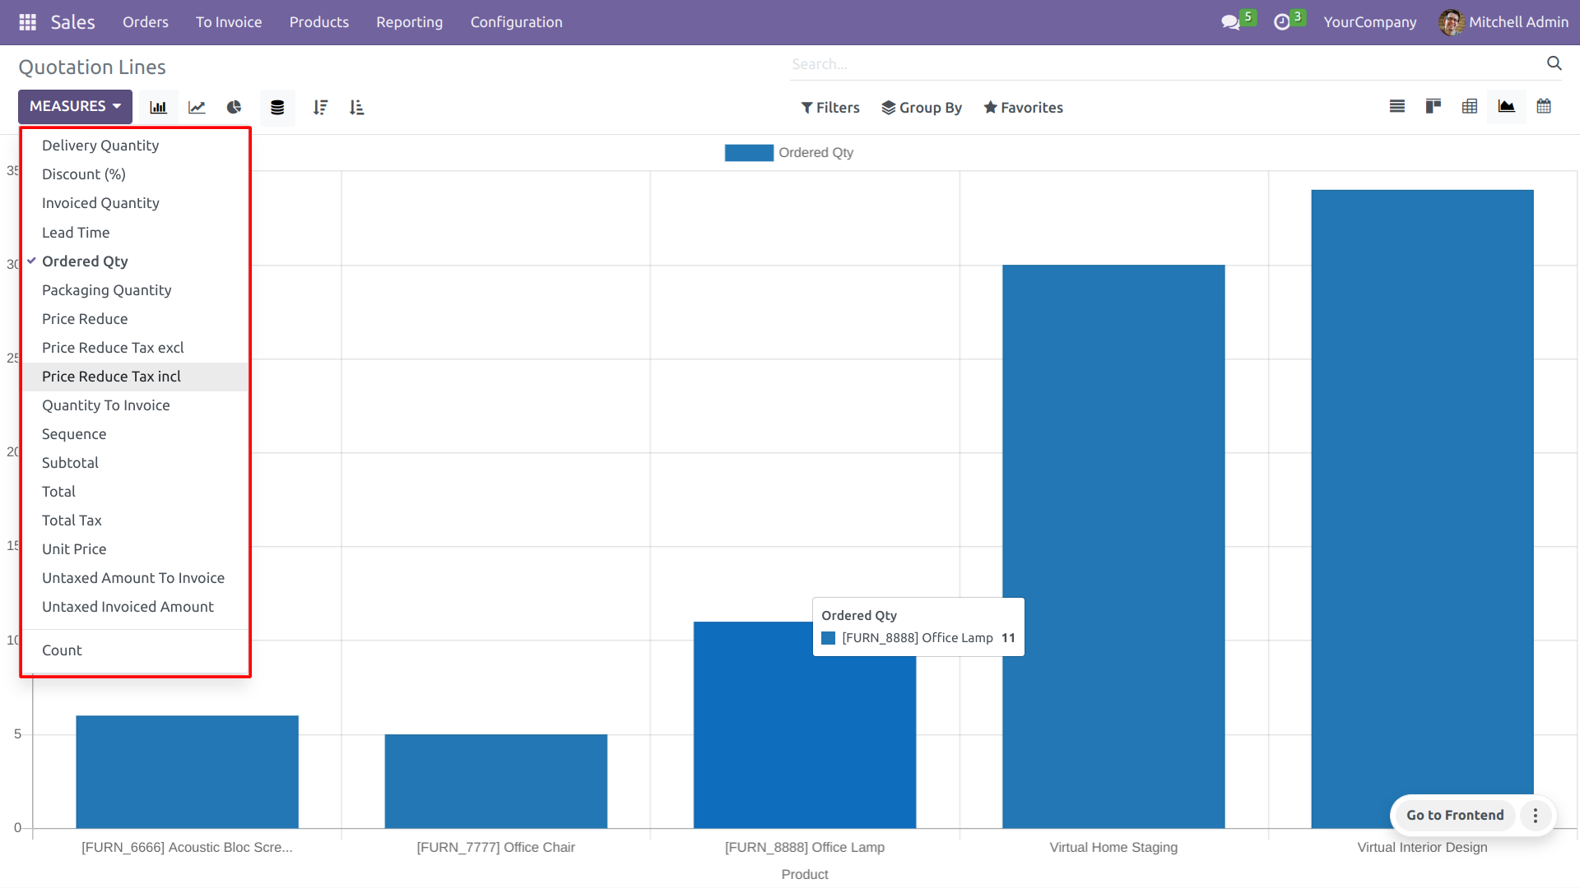Expand the Group By menu
Viewport: 1580px width, 888px height.
[x=922, y=108]
